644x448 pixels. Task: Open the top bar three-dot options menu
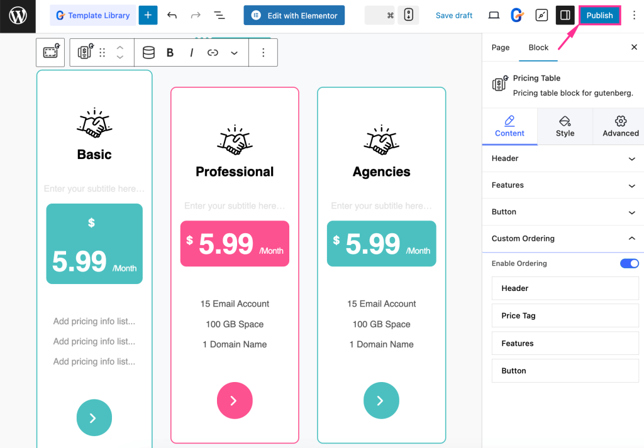[634, 16]
